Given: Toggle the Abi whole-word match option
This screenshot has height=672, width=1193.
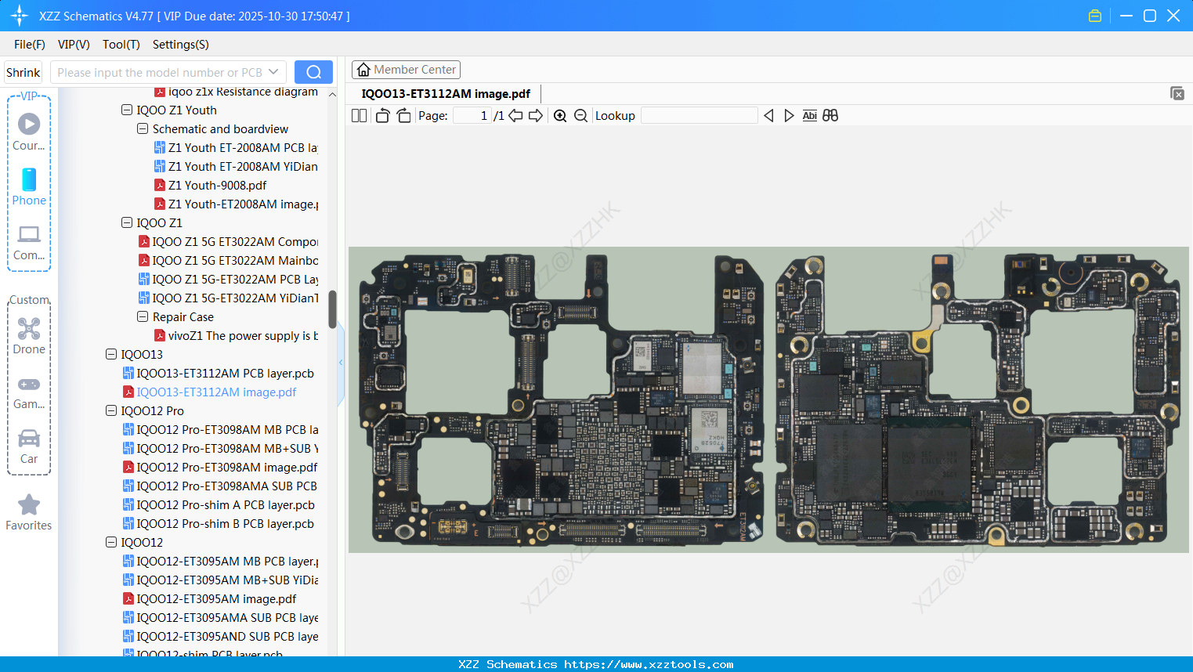Looking at the screenshot, I should [810, 115].
